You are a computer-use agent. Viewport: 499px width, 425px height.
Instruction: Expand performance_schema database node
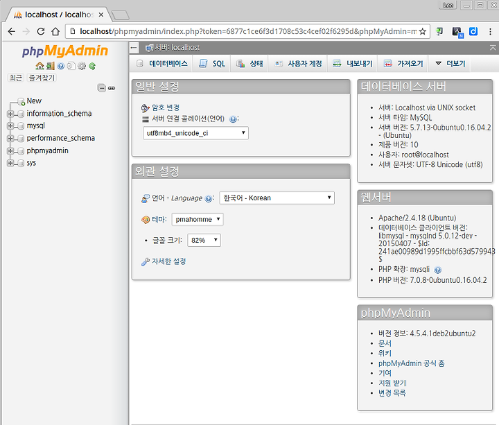[10, 139]
